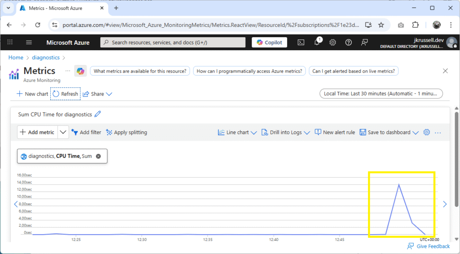Select 'How can I programmatically access Azure metrics?' suggestion
Screen dimensions: 460x254
click(x=249, y=71)
